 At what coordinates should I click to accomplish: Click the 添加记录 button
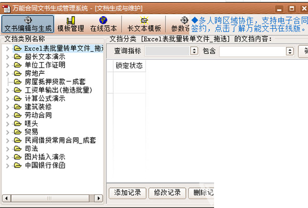[128, 193]
